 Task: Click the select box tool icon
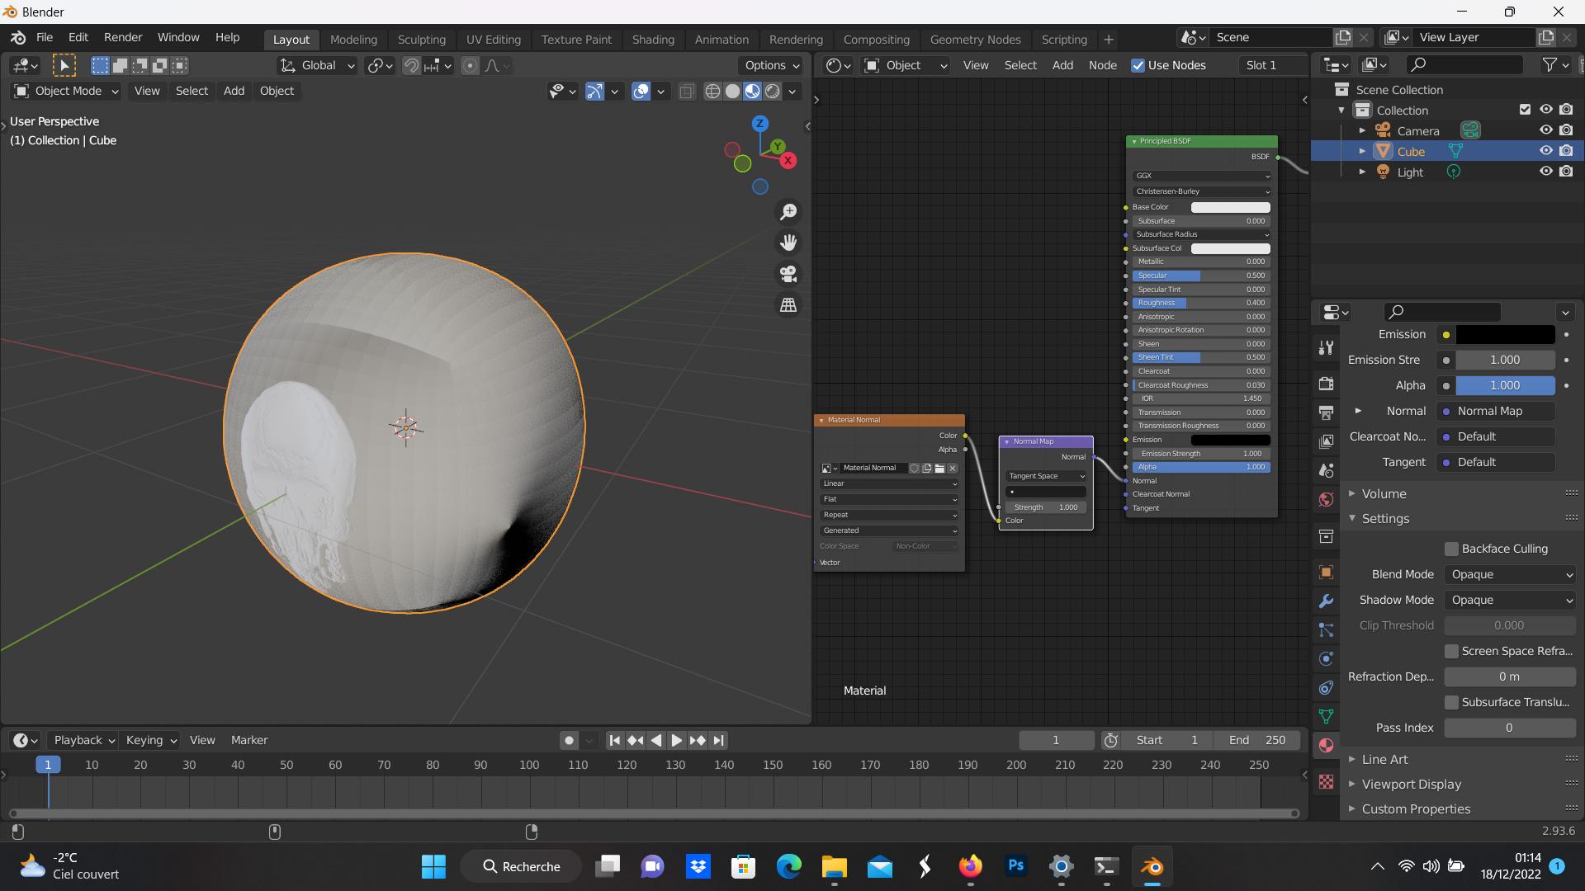[64, 65]
